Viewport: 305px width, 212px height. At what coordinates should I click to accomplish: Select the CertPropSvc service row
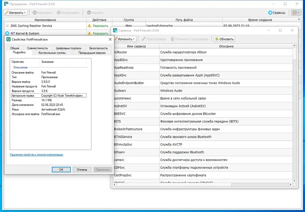tap(203, 175)
